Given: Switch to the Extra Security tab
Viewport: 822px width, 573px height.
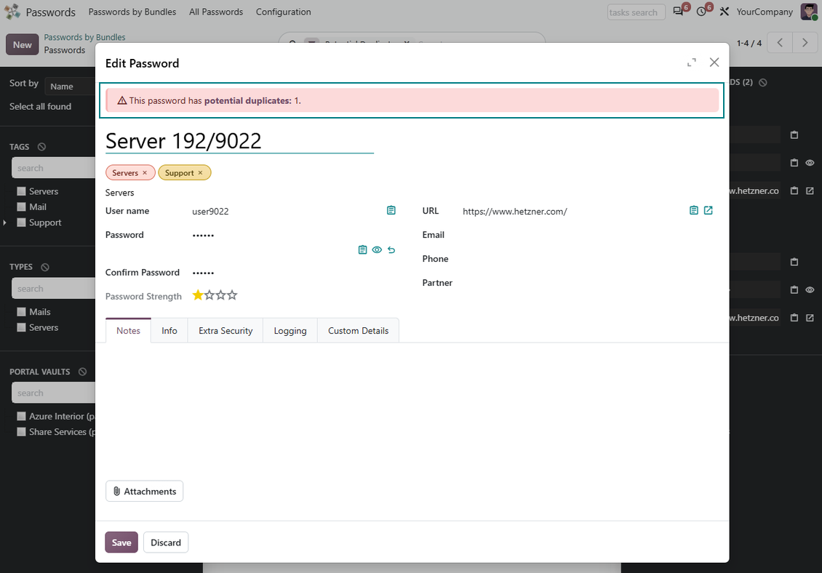Looking at the screenshot, I should tap(226, 331).
